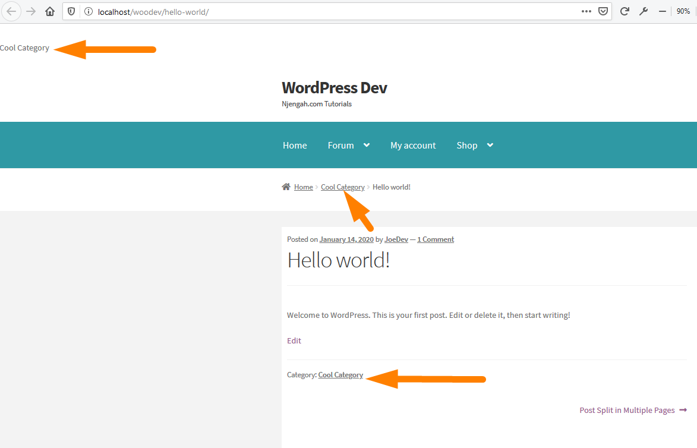Open the page actions ellipsis menu

[586, 11]
